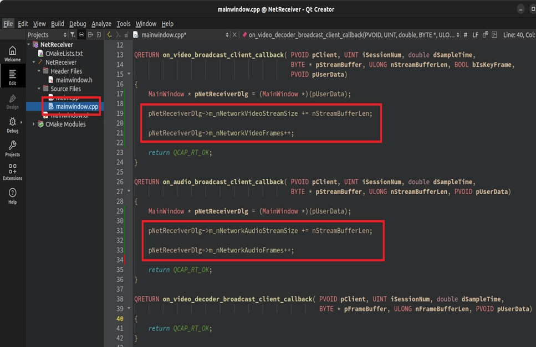Open the function symbols dropdown

[x=458, y=35]
